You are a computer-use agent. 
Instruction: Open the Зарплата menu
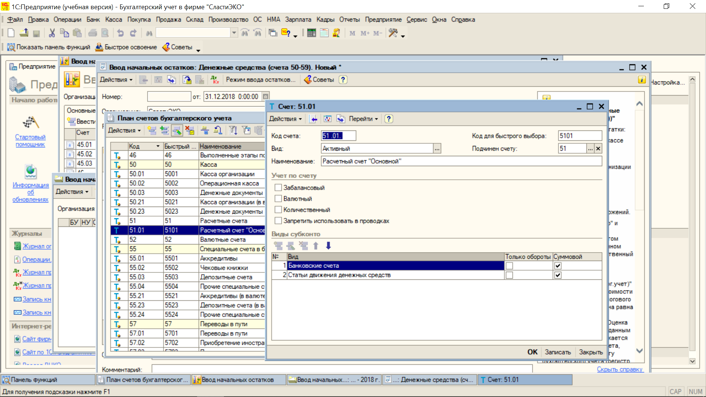click(x=298, y=19)
